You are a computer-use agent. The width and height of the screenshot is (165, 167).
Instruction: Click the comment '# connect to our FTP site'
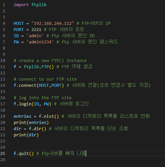click(45, 79)
